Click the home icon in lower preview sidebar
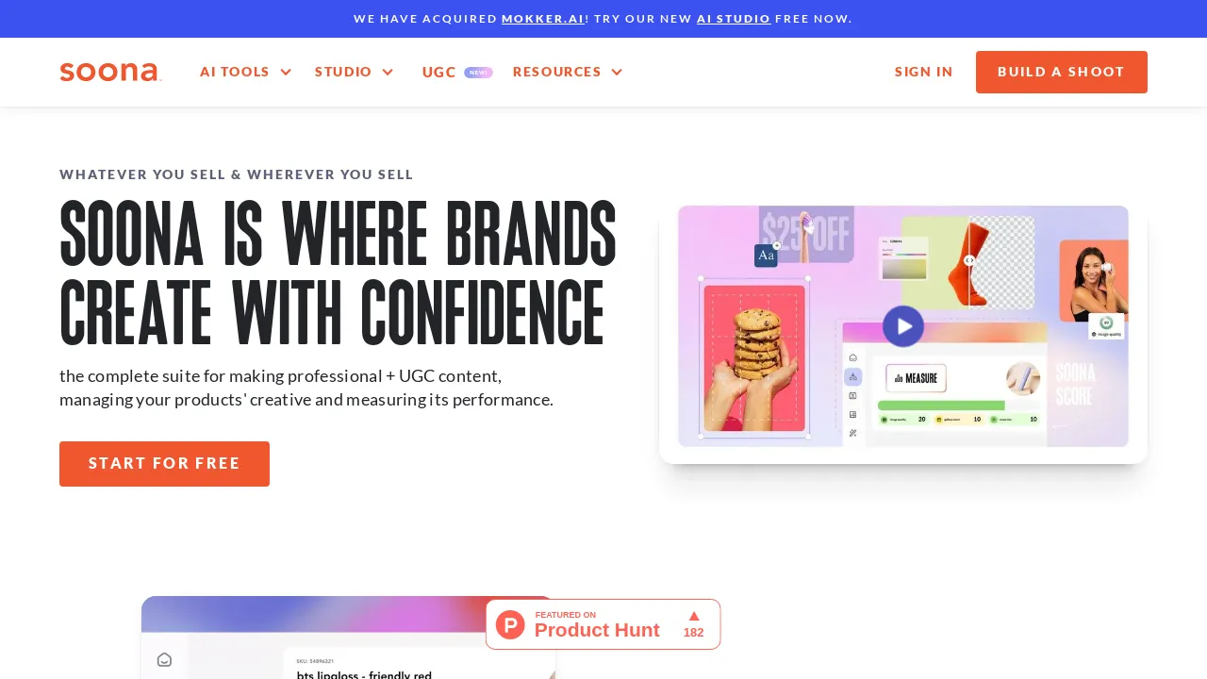Image resolution: width=1207 pixels, height=679 pixels. (x=164, y=659)
